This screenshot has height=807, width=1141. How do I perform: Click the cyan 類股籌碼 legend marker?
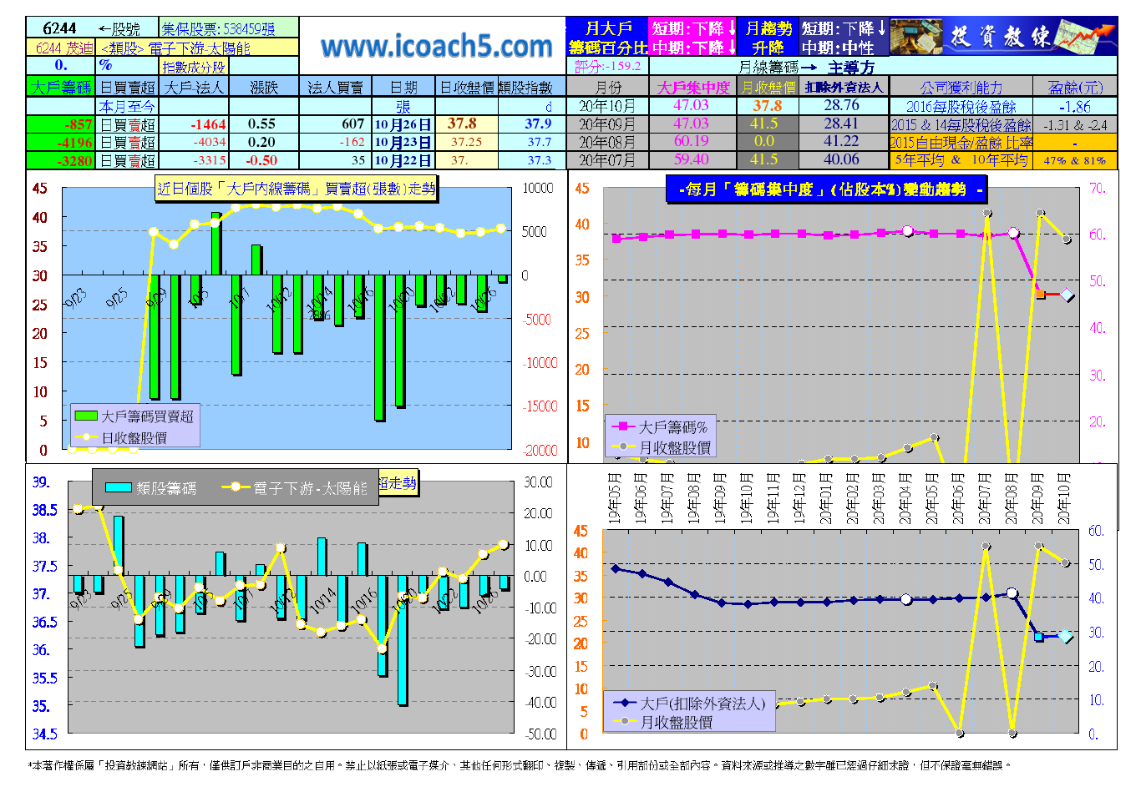pos(119,488)
